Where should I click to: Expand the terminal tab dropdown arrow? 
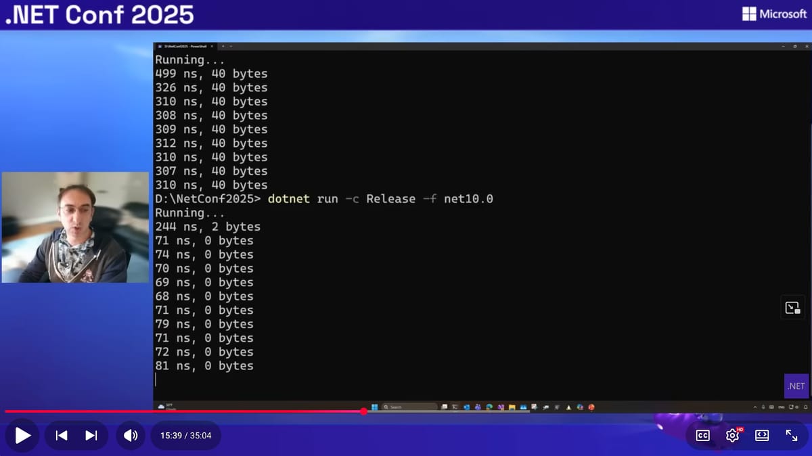coord(231,46)
